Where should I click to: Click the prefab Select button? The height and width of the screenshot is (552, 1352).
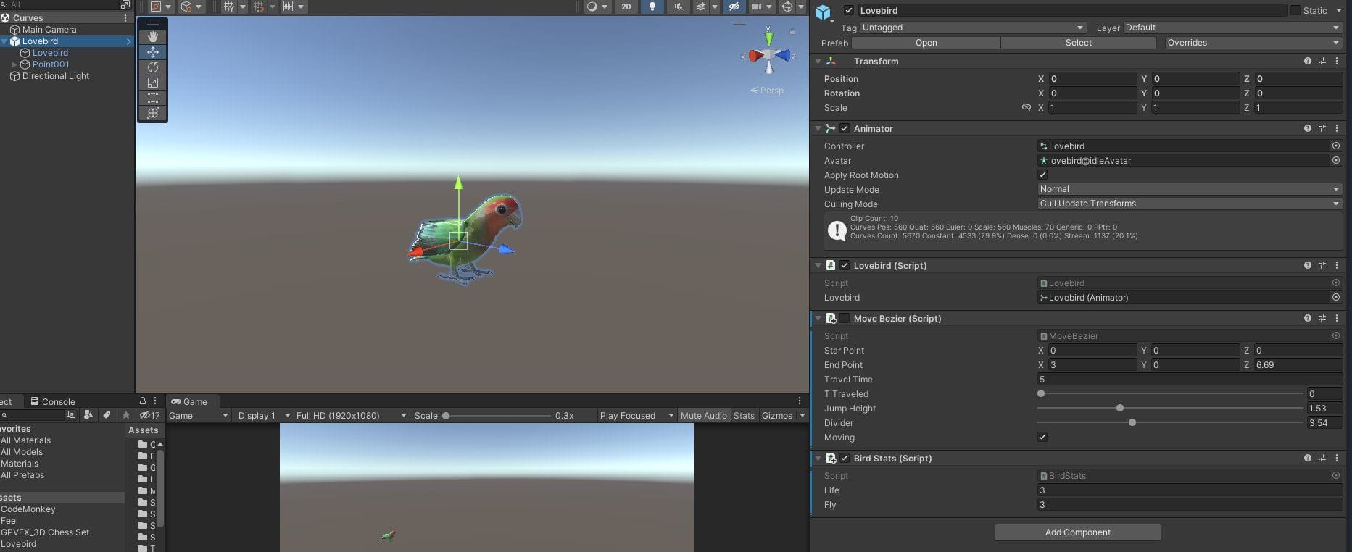1078,43
